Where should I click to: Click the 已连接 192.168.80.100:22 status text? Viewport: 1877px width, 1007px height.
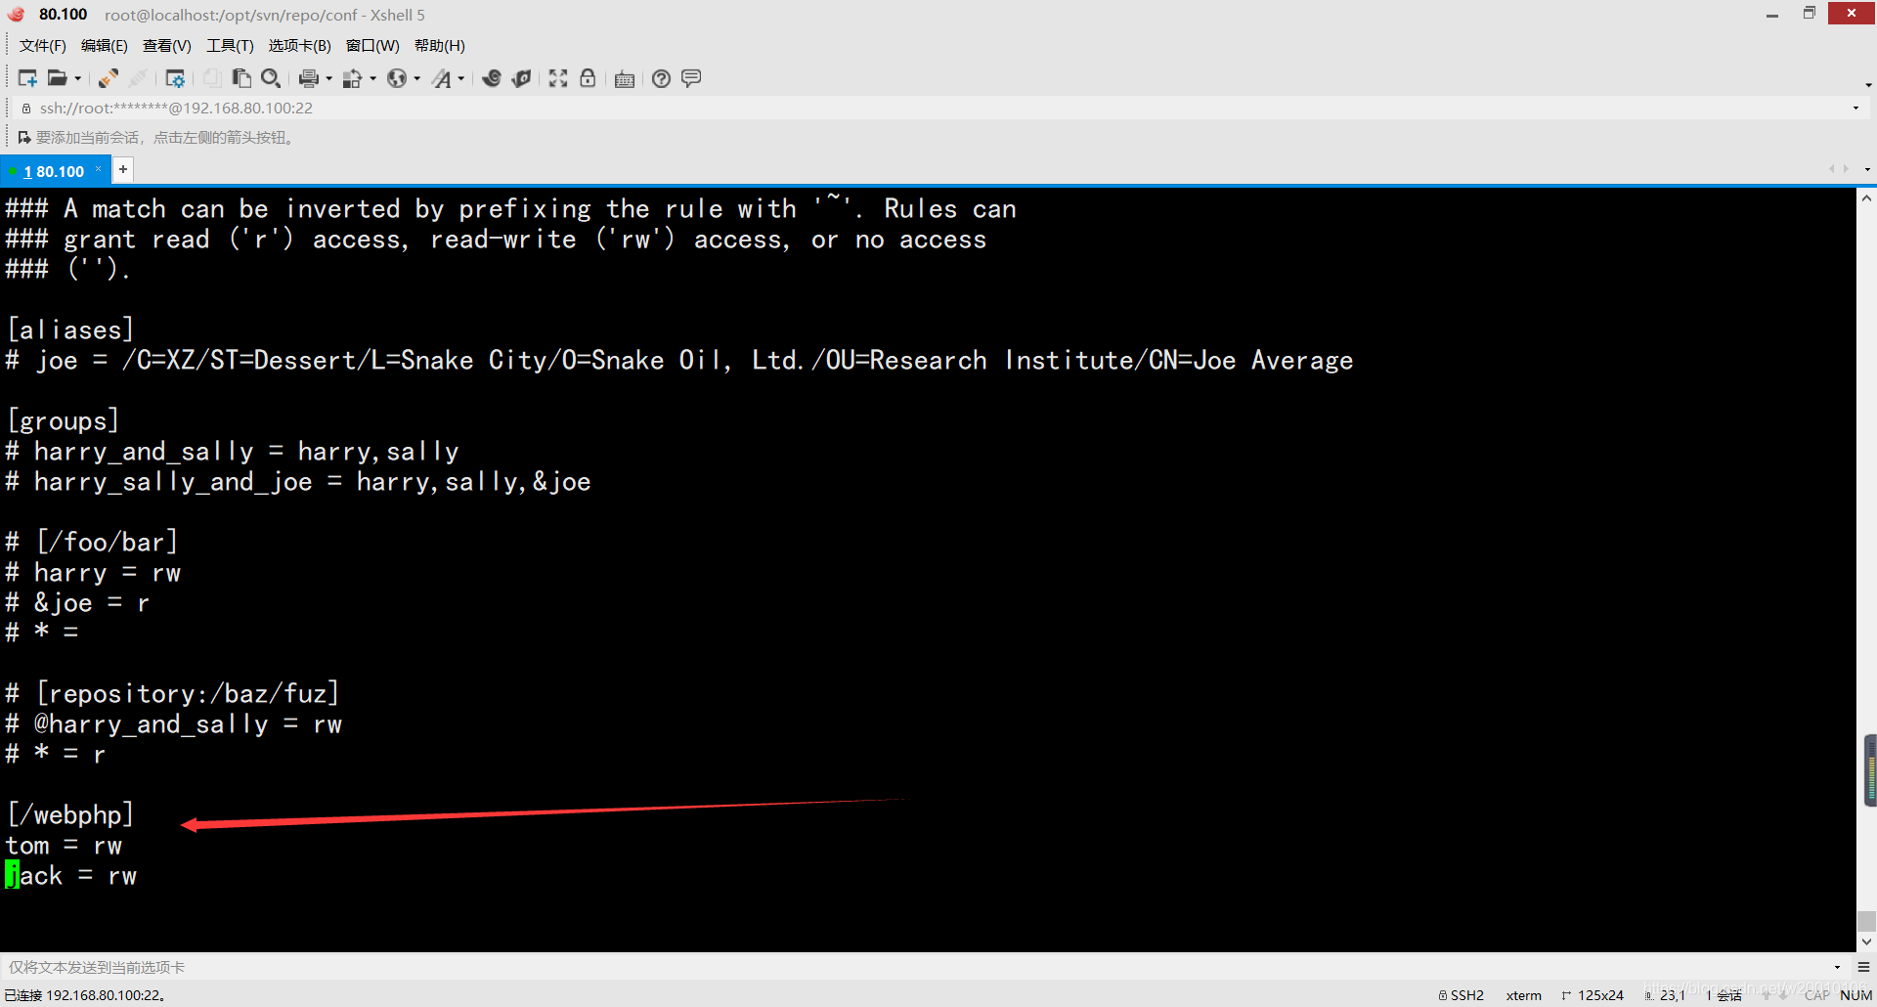click(x=85, y=995)
